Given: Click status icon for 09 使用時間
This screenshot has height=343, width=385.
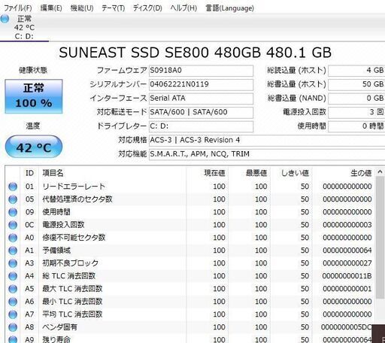Looking at the screenshot, I should [x=13, y=212].
